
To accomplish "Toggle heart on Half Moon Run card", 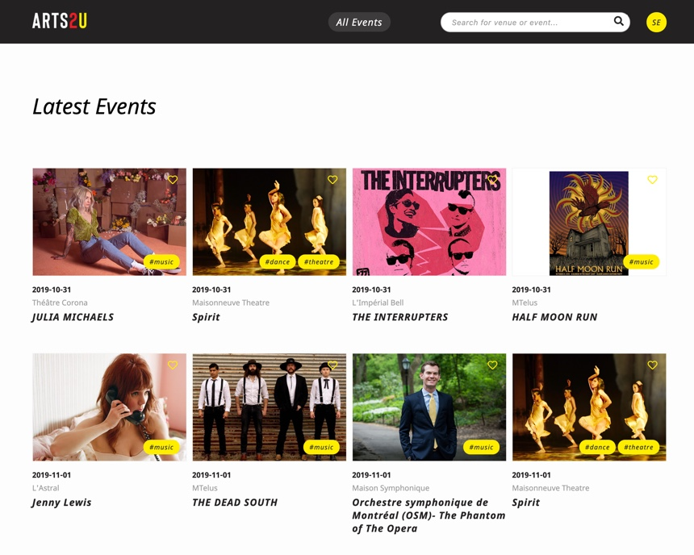I will pyautogui.click(x=652, y=179).
